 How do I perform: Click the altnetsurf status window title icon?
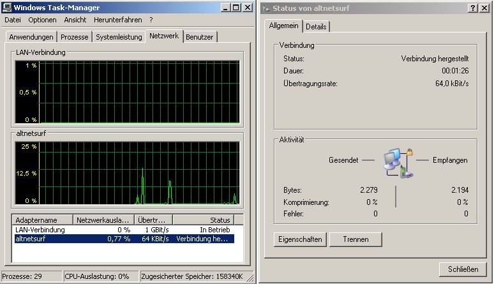[x=266, y=8]
